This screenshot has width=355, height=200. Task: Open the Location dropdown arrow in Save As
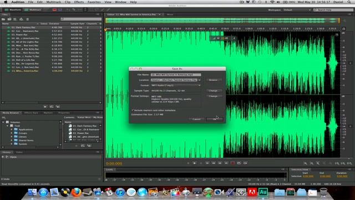coord(200,80)
